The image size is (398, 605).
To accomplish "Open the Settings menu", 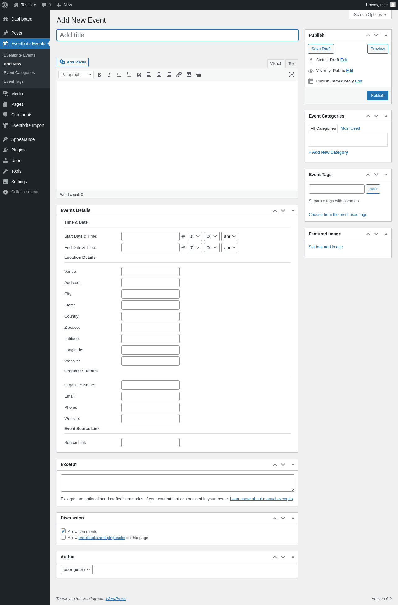I will coord(25,182).
